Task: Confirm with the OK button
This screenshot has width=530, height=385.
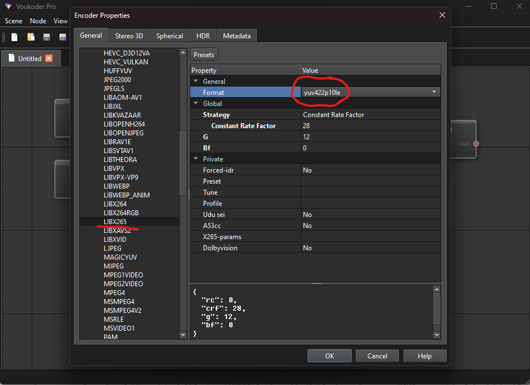Action: pos(330,356)
